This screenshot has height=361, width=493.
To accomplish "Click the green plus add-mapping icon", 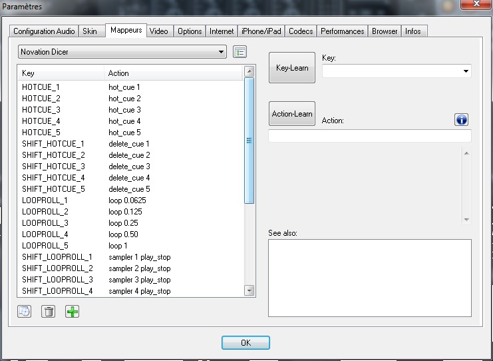I will pos(72,311).
